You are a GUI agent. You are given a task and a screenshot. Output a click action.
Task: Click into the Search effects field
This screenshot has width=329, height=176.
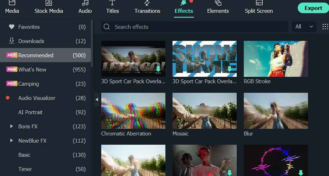point(200,27)
